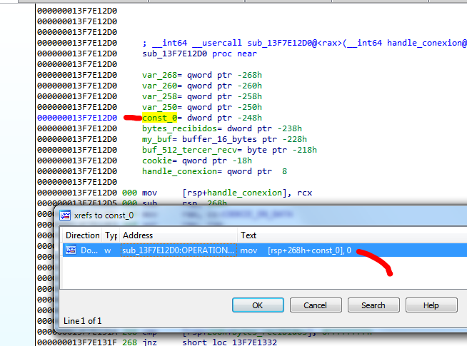Image resolution: width=467 pixels, height=346 pixels.
Task: Sort by the Direction column header
Action: (83, 235)
